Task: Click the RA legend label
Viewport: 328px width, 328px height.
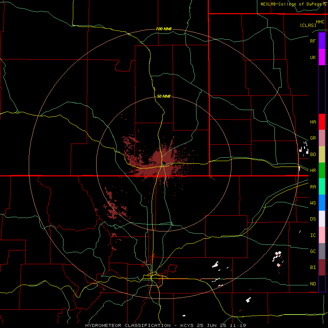Action: pos(313,187)
